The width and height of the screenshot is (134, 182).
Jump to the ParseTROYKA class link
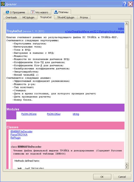tap(19, 135)
